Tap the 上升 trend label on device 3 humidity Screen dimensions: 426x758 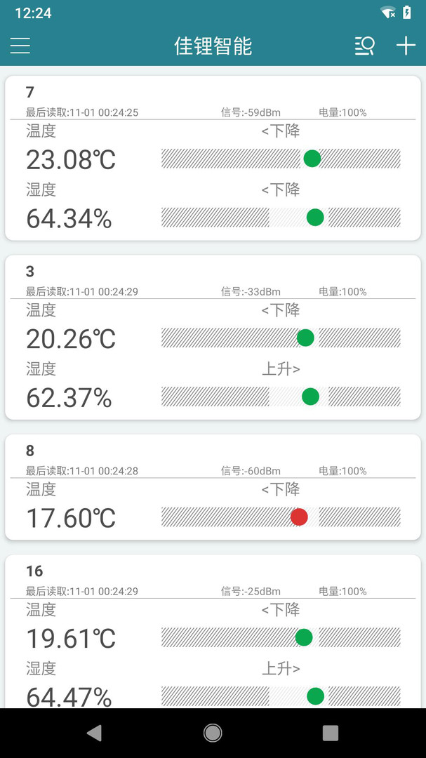point(281,368)
